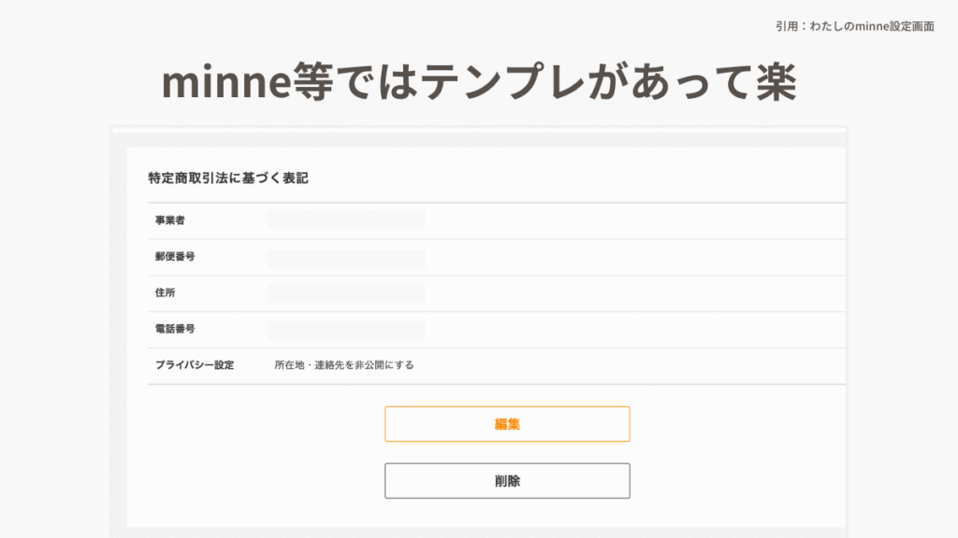Select the 事業者 value field

(x=346, y=220)
